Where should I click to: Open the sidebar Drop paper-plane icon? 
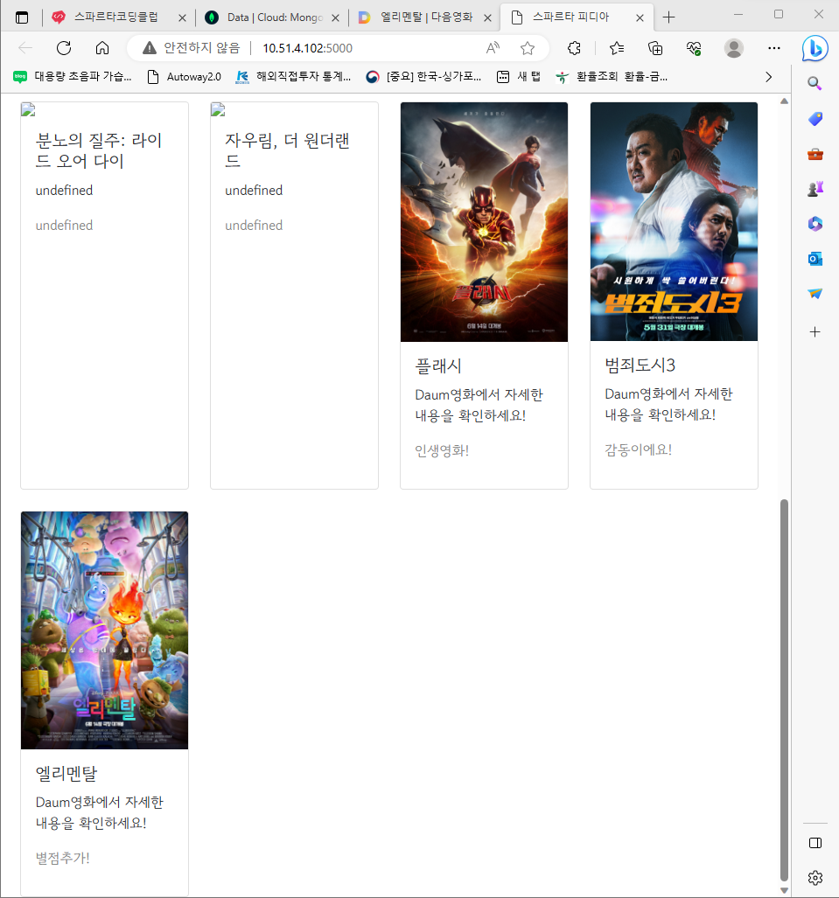(815, 293)
